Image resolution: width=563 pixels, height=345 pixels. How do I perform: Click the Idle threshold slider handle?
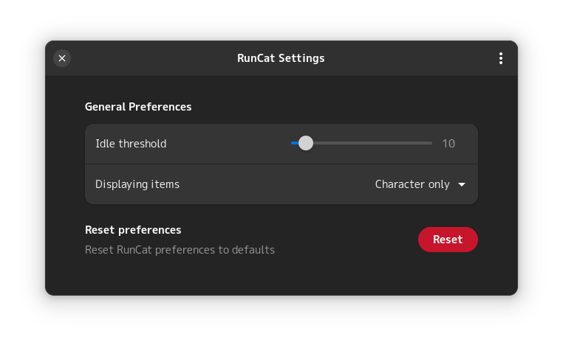[305, 143]
